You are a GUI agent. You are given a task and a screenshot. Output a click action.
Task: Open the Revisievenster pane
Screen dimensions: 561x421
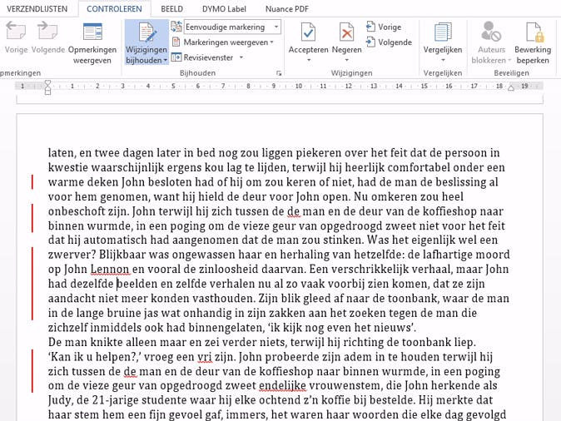click(203, 57)
